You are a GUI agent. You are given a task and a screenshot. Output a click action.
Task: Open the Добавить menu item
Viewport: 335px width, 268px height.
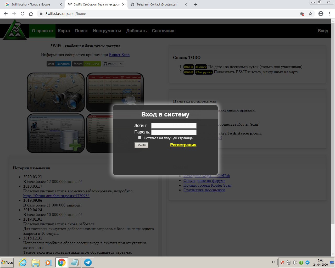pyautogui.click(x=136, y=31)
